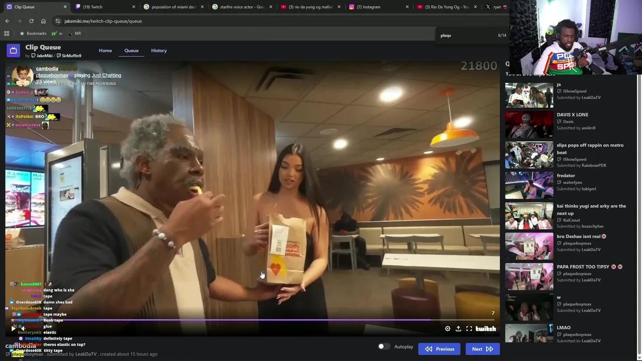Close the Clip Queue browser tab
Viewport: 642px width, 361px height.
pos(65,7)
